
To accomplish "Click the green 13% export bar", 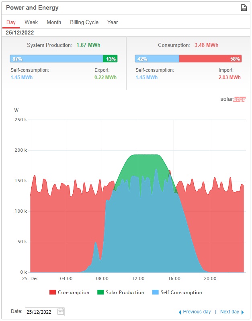I will coord(110,59).
